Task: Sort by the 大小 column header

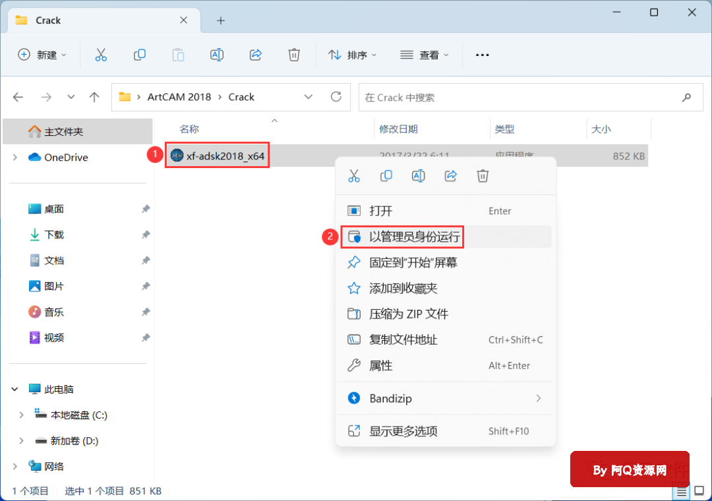Action: coord(601,129)
